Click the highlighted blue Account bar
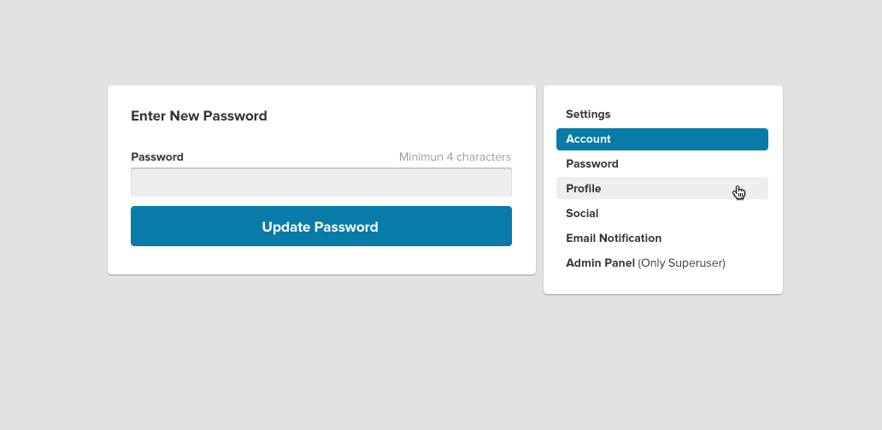Image resolution: width=882 pixels, height=430 pixels. 662,139
